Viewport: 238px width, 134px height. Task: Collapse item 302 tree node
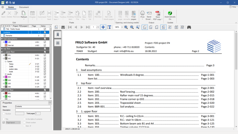(4, 59)
